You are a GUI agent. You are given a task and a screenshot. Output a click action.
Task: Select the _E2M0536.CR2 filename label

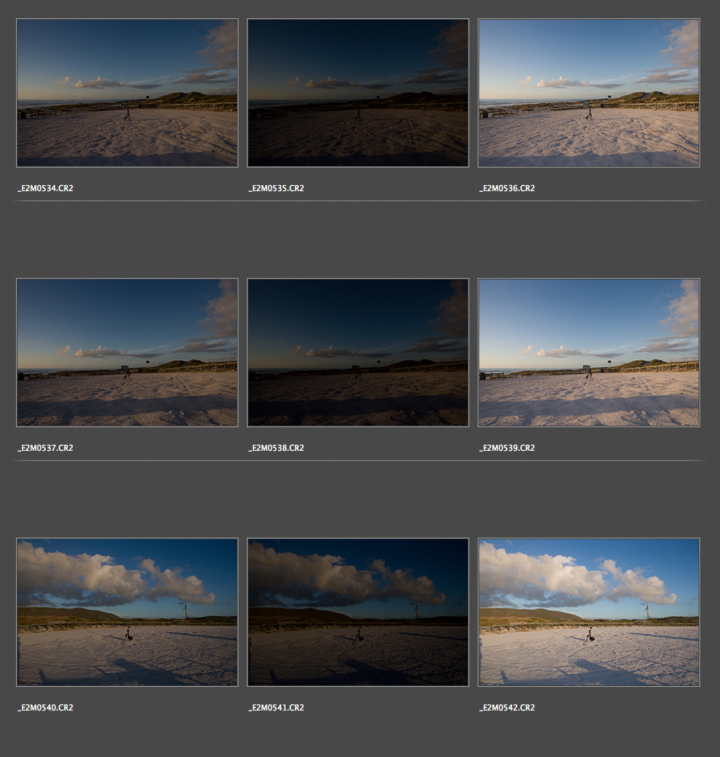click(507, 188)
